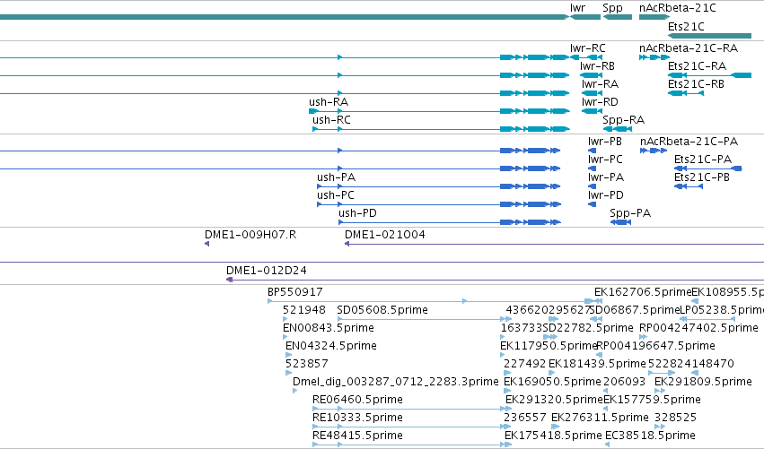Click the EK291809.5prime EST label
Image resolution: width=764 pixels, height=449 pixels.
point(703,382)
